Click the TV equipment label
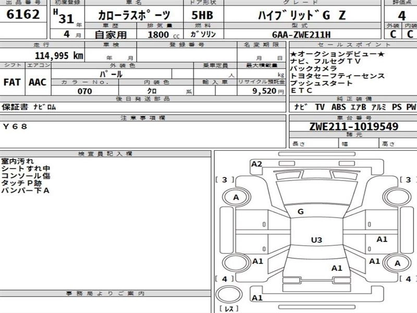The width and height of the screenshot is (417, 313). 320,107
